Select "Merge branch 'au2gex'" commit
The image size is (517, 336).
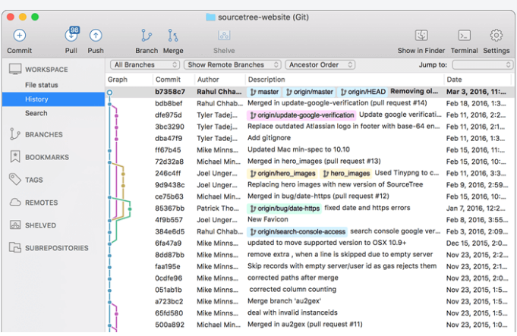click(284, 301)
